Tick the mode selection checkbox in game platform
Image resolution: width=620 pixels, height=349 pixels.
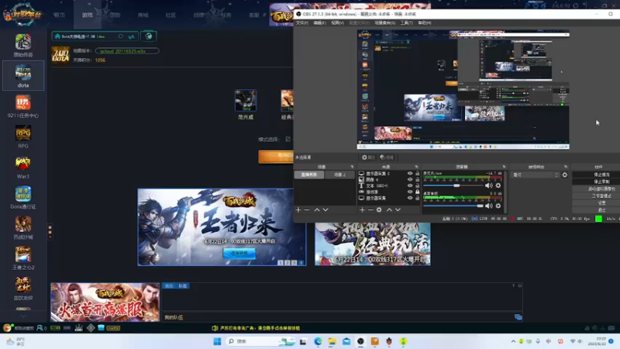[x=288, y=140]
